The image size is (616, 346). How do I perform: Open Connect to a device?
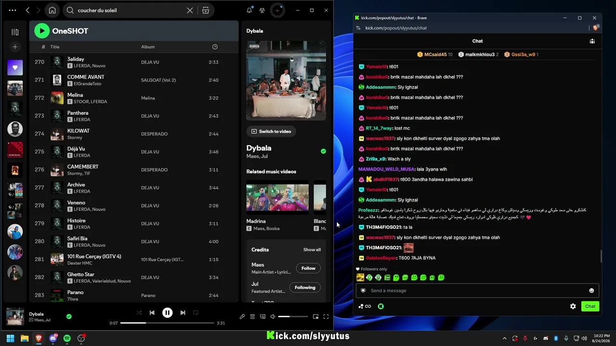pyautogui.click(x=263, y=317)
